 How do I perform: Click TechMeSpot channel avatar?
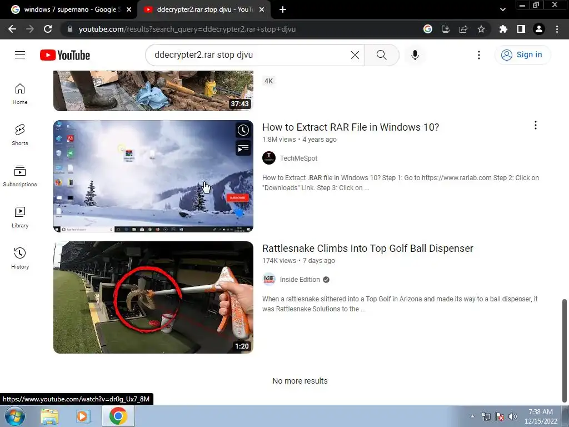point(269,158)
